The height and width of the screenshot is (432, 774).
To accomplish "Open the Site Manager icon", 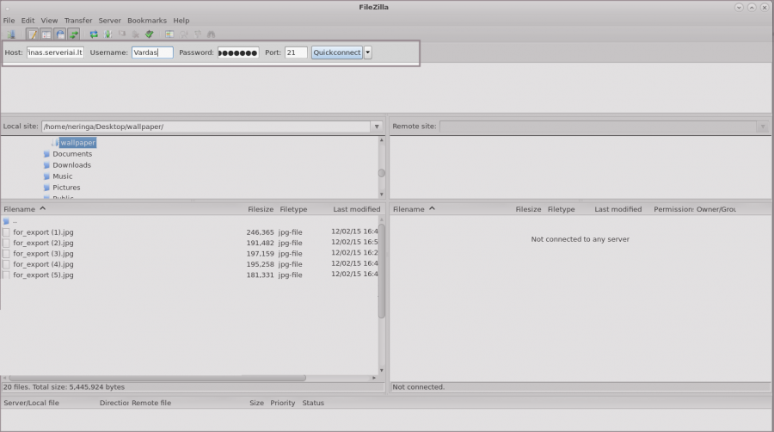I will tap(11, 34).
